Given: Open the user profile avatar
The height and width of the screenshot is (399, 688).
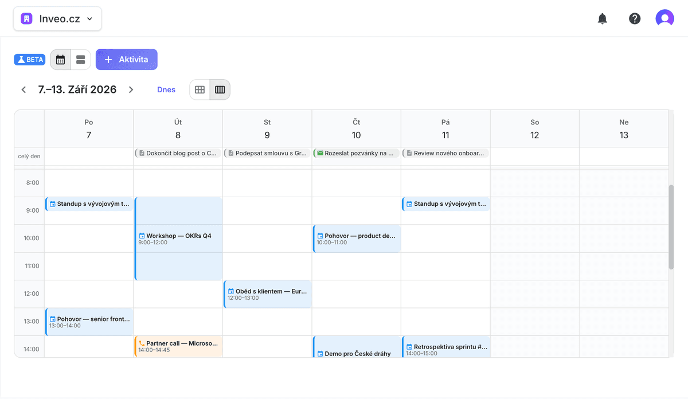Looking at the screenshot, I should tap(664, 19).
